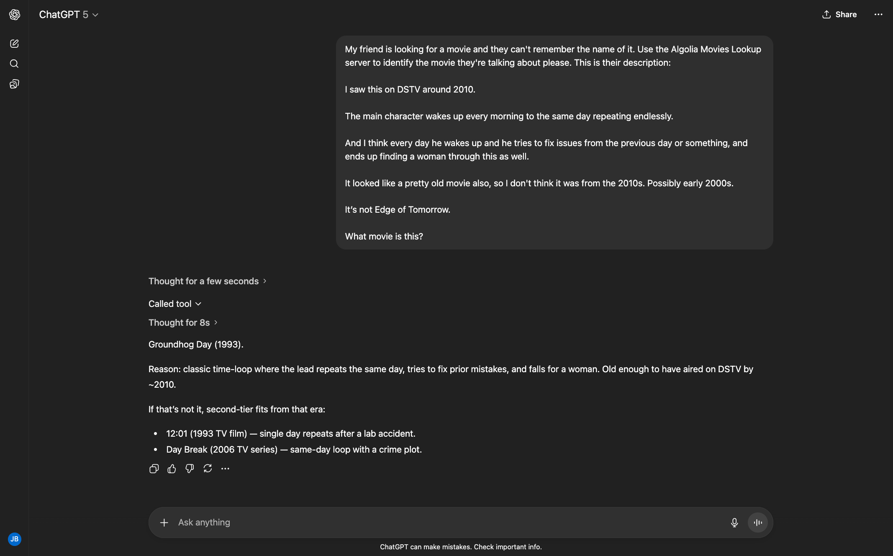This screenshot has width=893, height=556.
Task: Start dictation with the microphone icon
Action: pos(734,522)
